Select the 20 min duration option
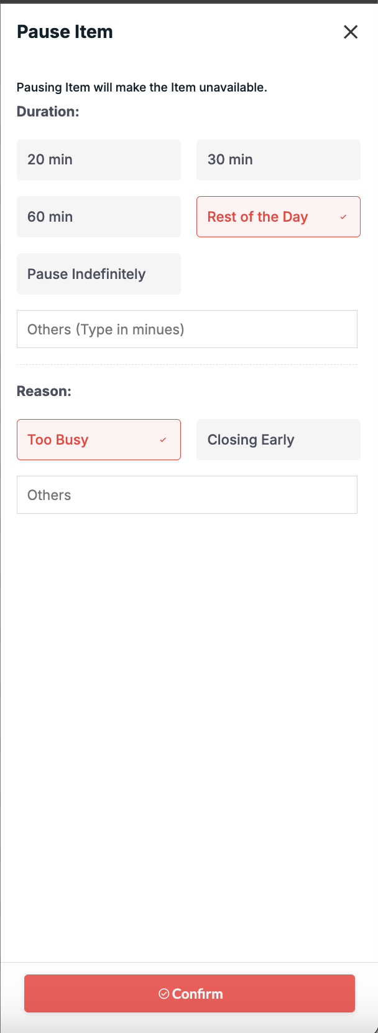378x1033 pixels. [x=98, y=160]
